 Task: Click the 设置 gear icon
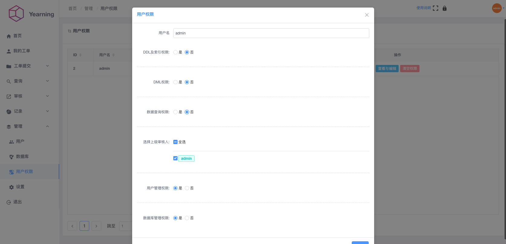(x=11, y=187)
